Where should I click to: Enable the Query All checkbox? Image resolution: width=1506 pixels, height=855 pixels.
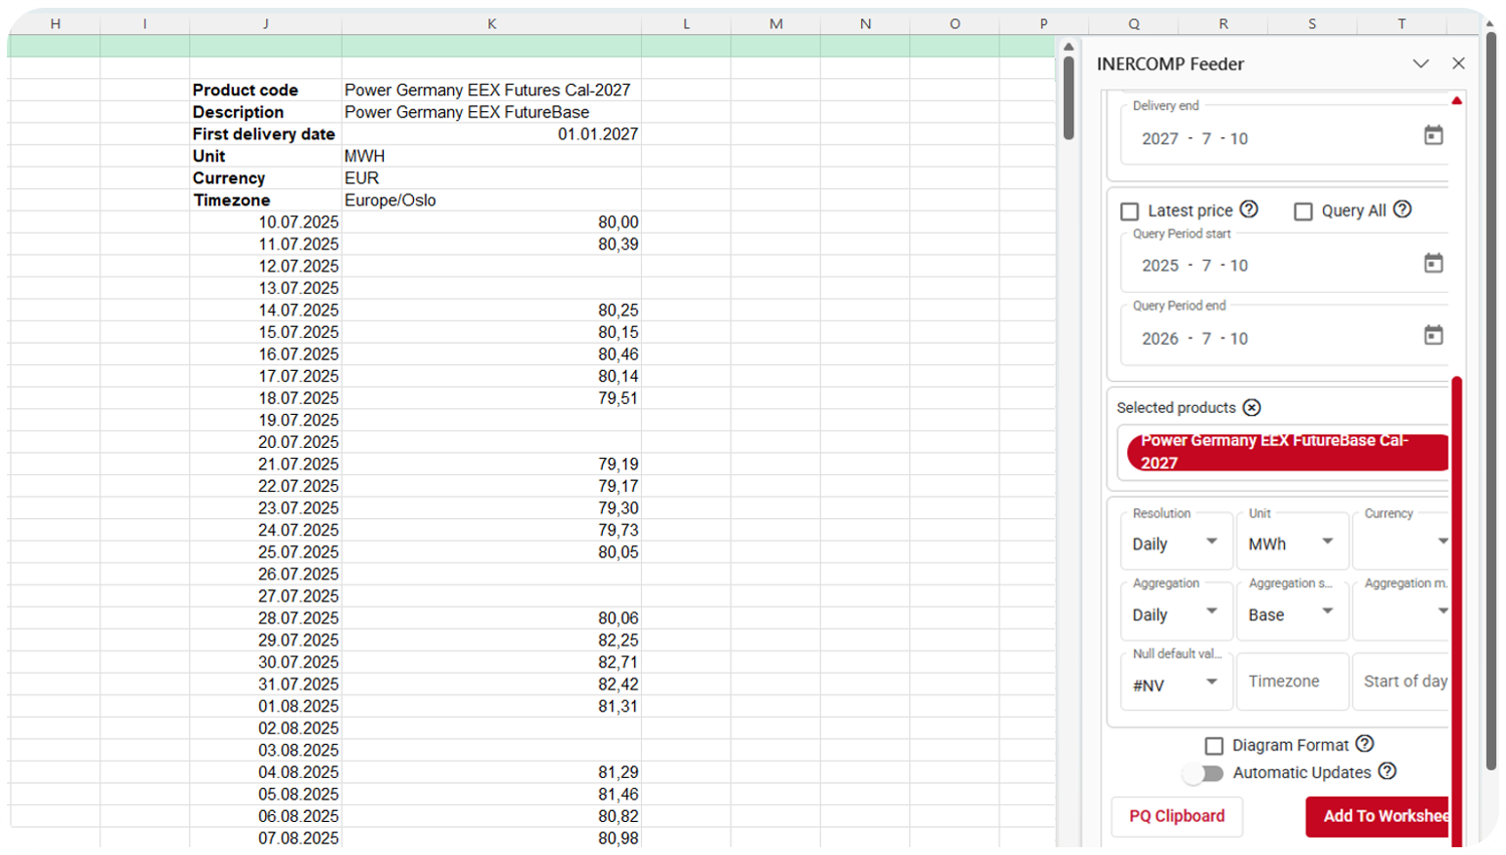pos(1303,211)
